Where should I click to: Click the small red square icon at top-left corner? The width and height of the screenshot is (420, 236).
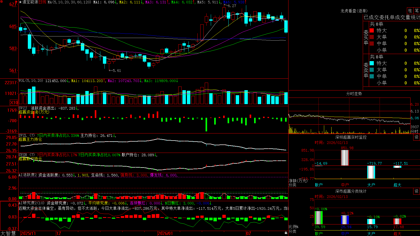coord(1,1)
